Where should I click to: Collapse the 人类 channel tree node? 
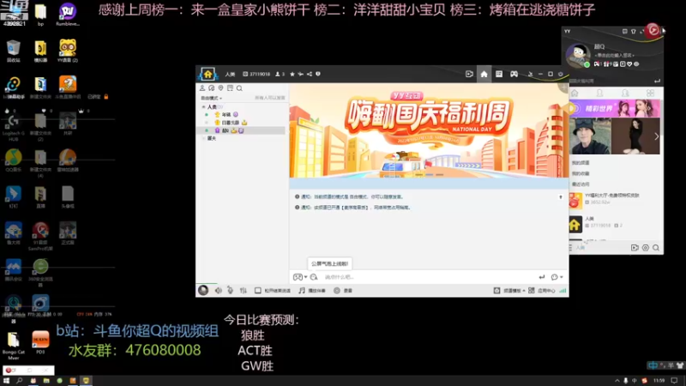[203, 106]
